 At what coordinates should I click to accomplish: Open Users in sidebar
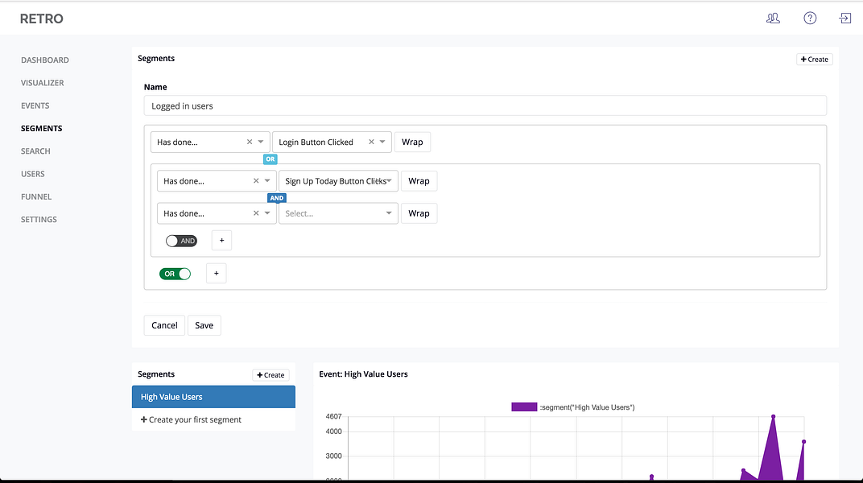pos(32,174)
